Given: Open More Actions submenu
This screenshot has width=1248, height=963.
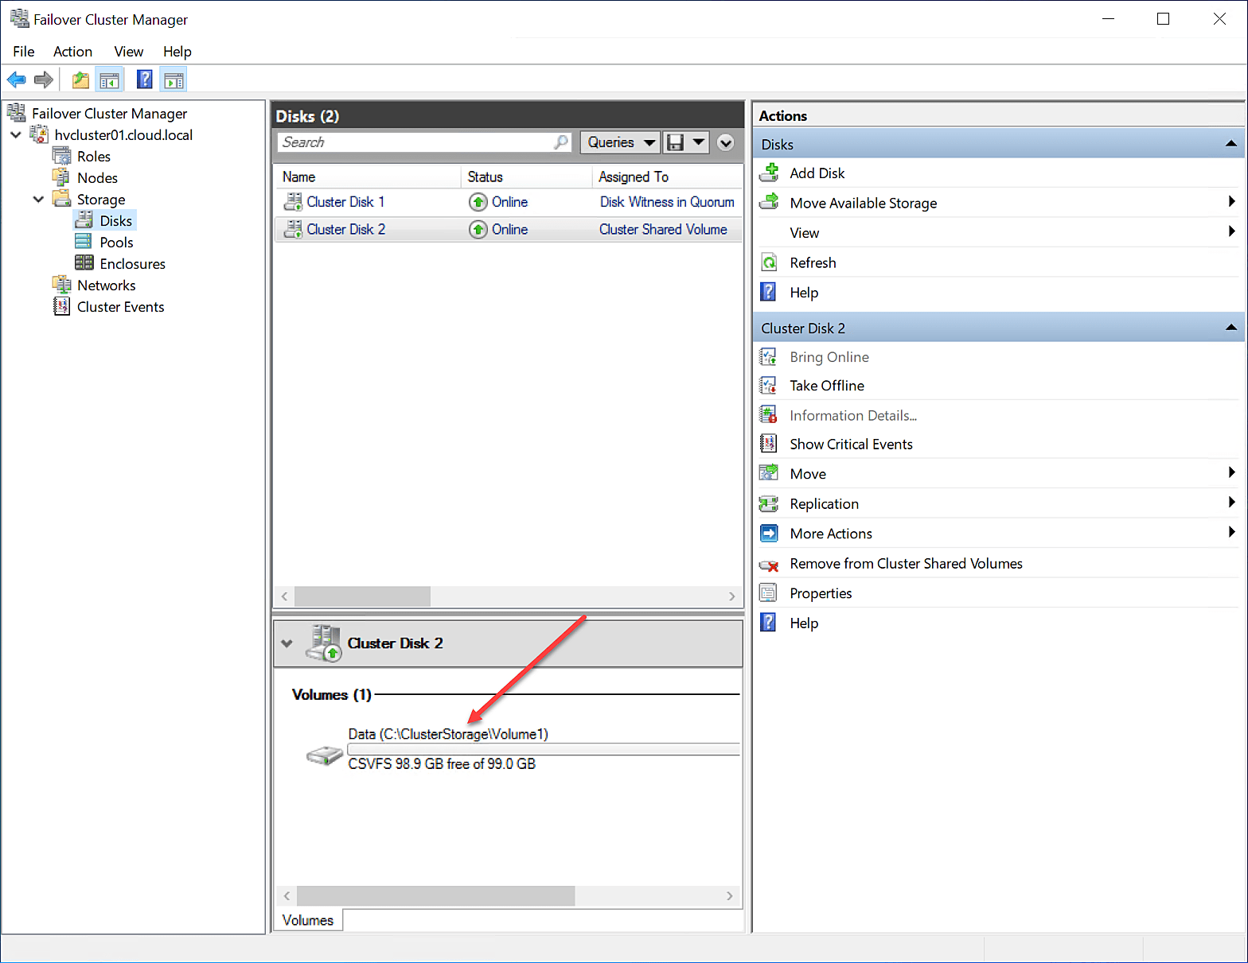Looking at the screenshot, I should [x=999, y=534].
